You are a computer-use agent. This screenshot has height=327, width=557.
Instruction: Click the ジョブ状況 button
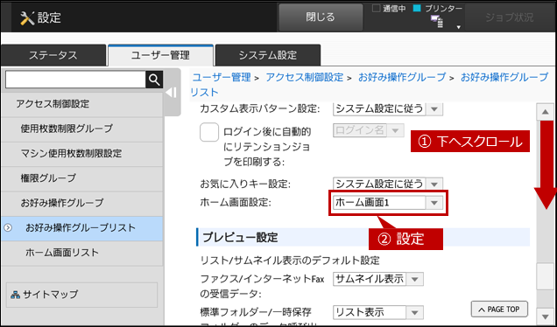[x=510, y=17]
